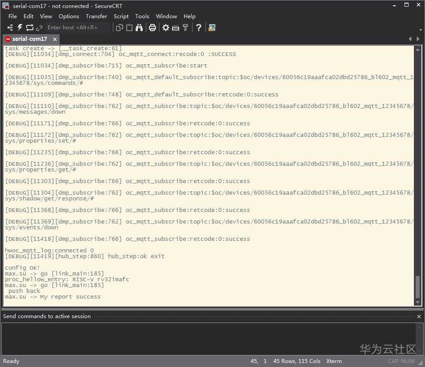The image size is (425, 367).
Task: Open the Transfer menu
Action: (x=96, y=16)
